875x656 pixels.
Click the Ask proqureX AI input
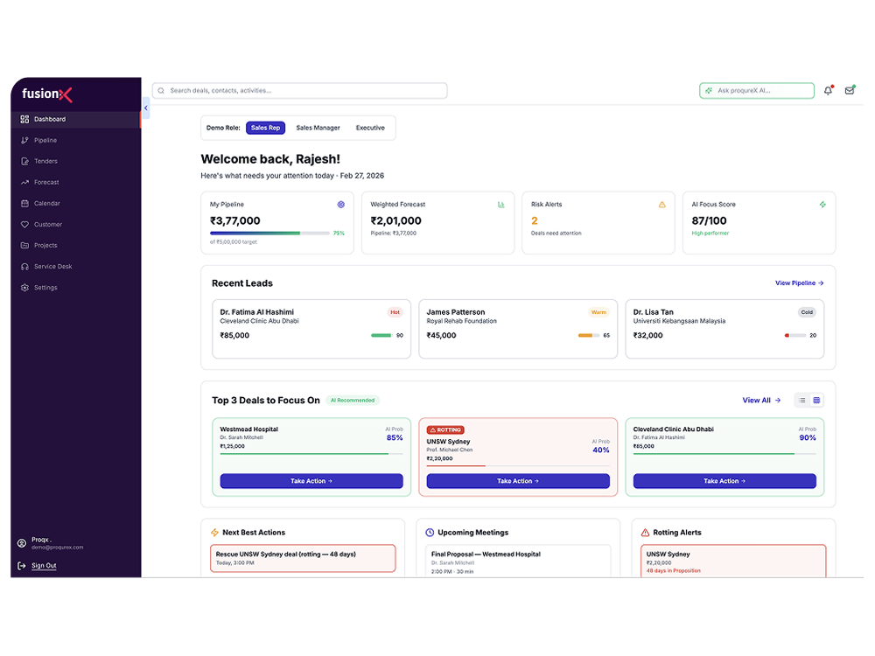coord(757,90)
